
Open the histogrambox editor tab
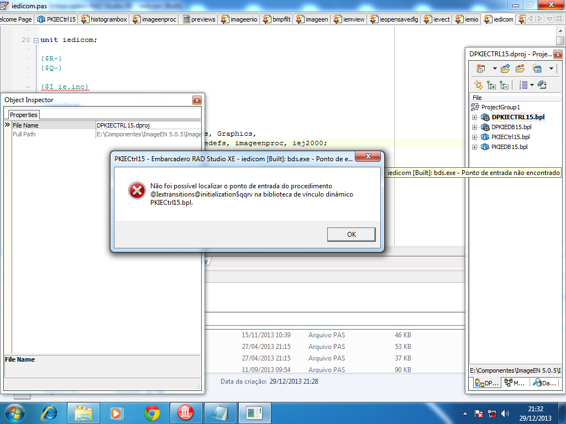pyautogui.click(x=104, y=19)
